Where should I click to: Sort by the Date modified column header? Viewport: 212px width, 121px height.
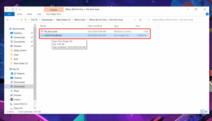coord(95,26)
